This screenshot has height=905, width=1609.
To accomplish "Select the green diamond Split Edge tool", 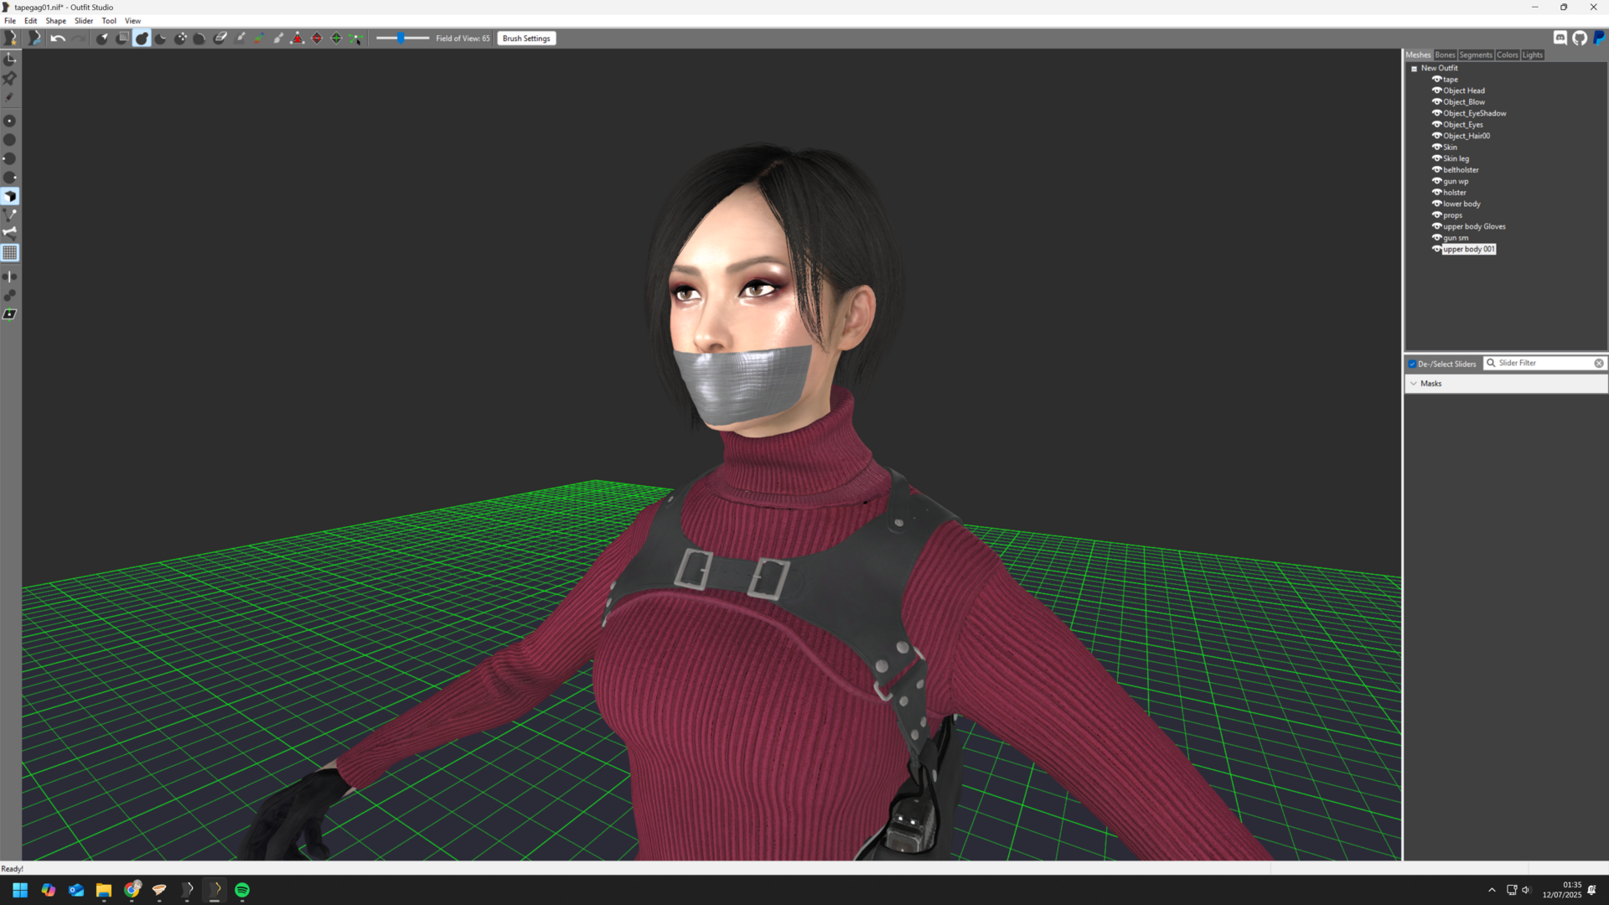I will [x=336, y=39].
